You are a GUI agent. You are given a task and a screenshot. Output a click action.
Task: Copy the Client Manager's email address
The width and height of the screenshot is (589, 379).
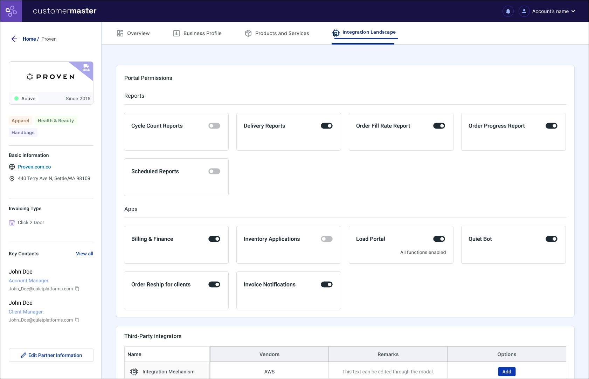[77, 320]
